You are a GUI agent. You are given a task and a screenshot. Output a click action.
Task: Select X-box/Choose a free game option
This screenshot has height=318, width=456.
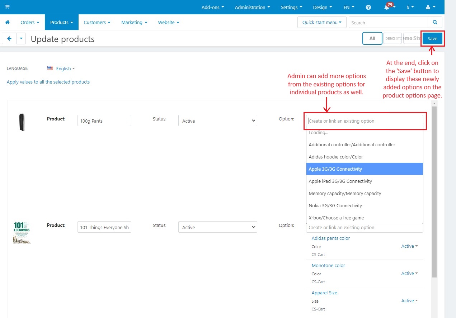pos(365,218)
